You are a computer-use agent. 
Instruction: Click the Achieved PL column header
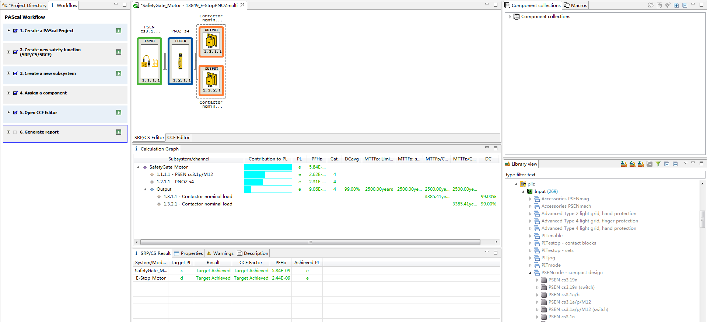pos(307,263)
